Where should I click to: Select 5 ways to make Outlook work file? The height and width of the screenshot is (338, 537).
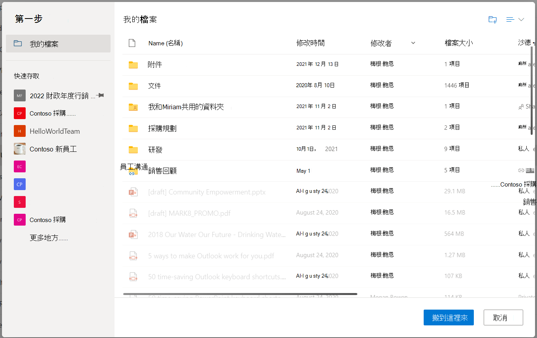click(x=211, y=256)
